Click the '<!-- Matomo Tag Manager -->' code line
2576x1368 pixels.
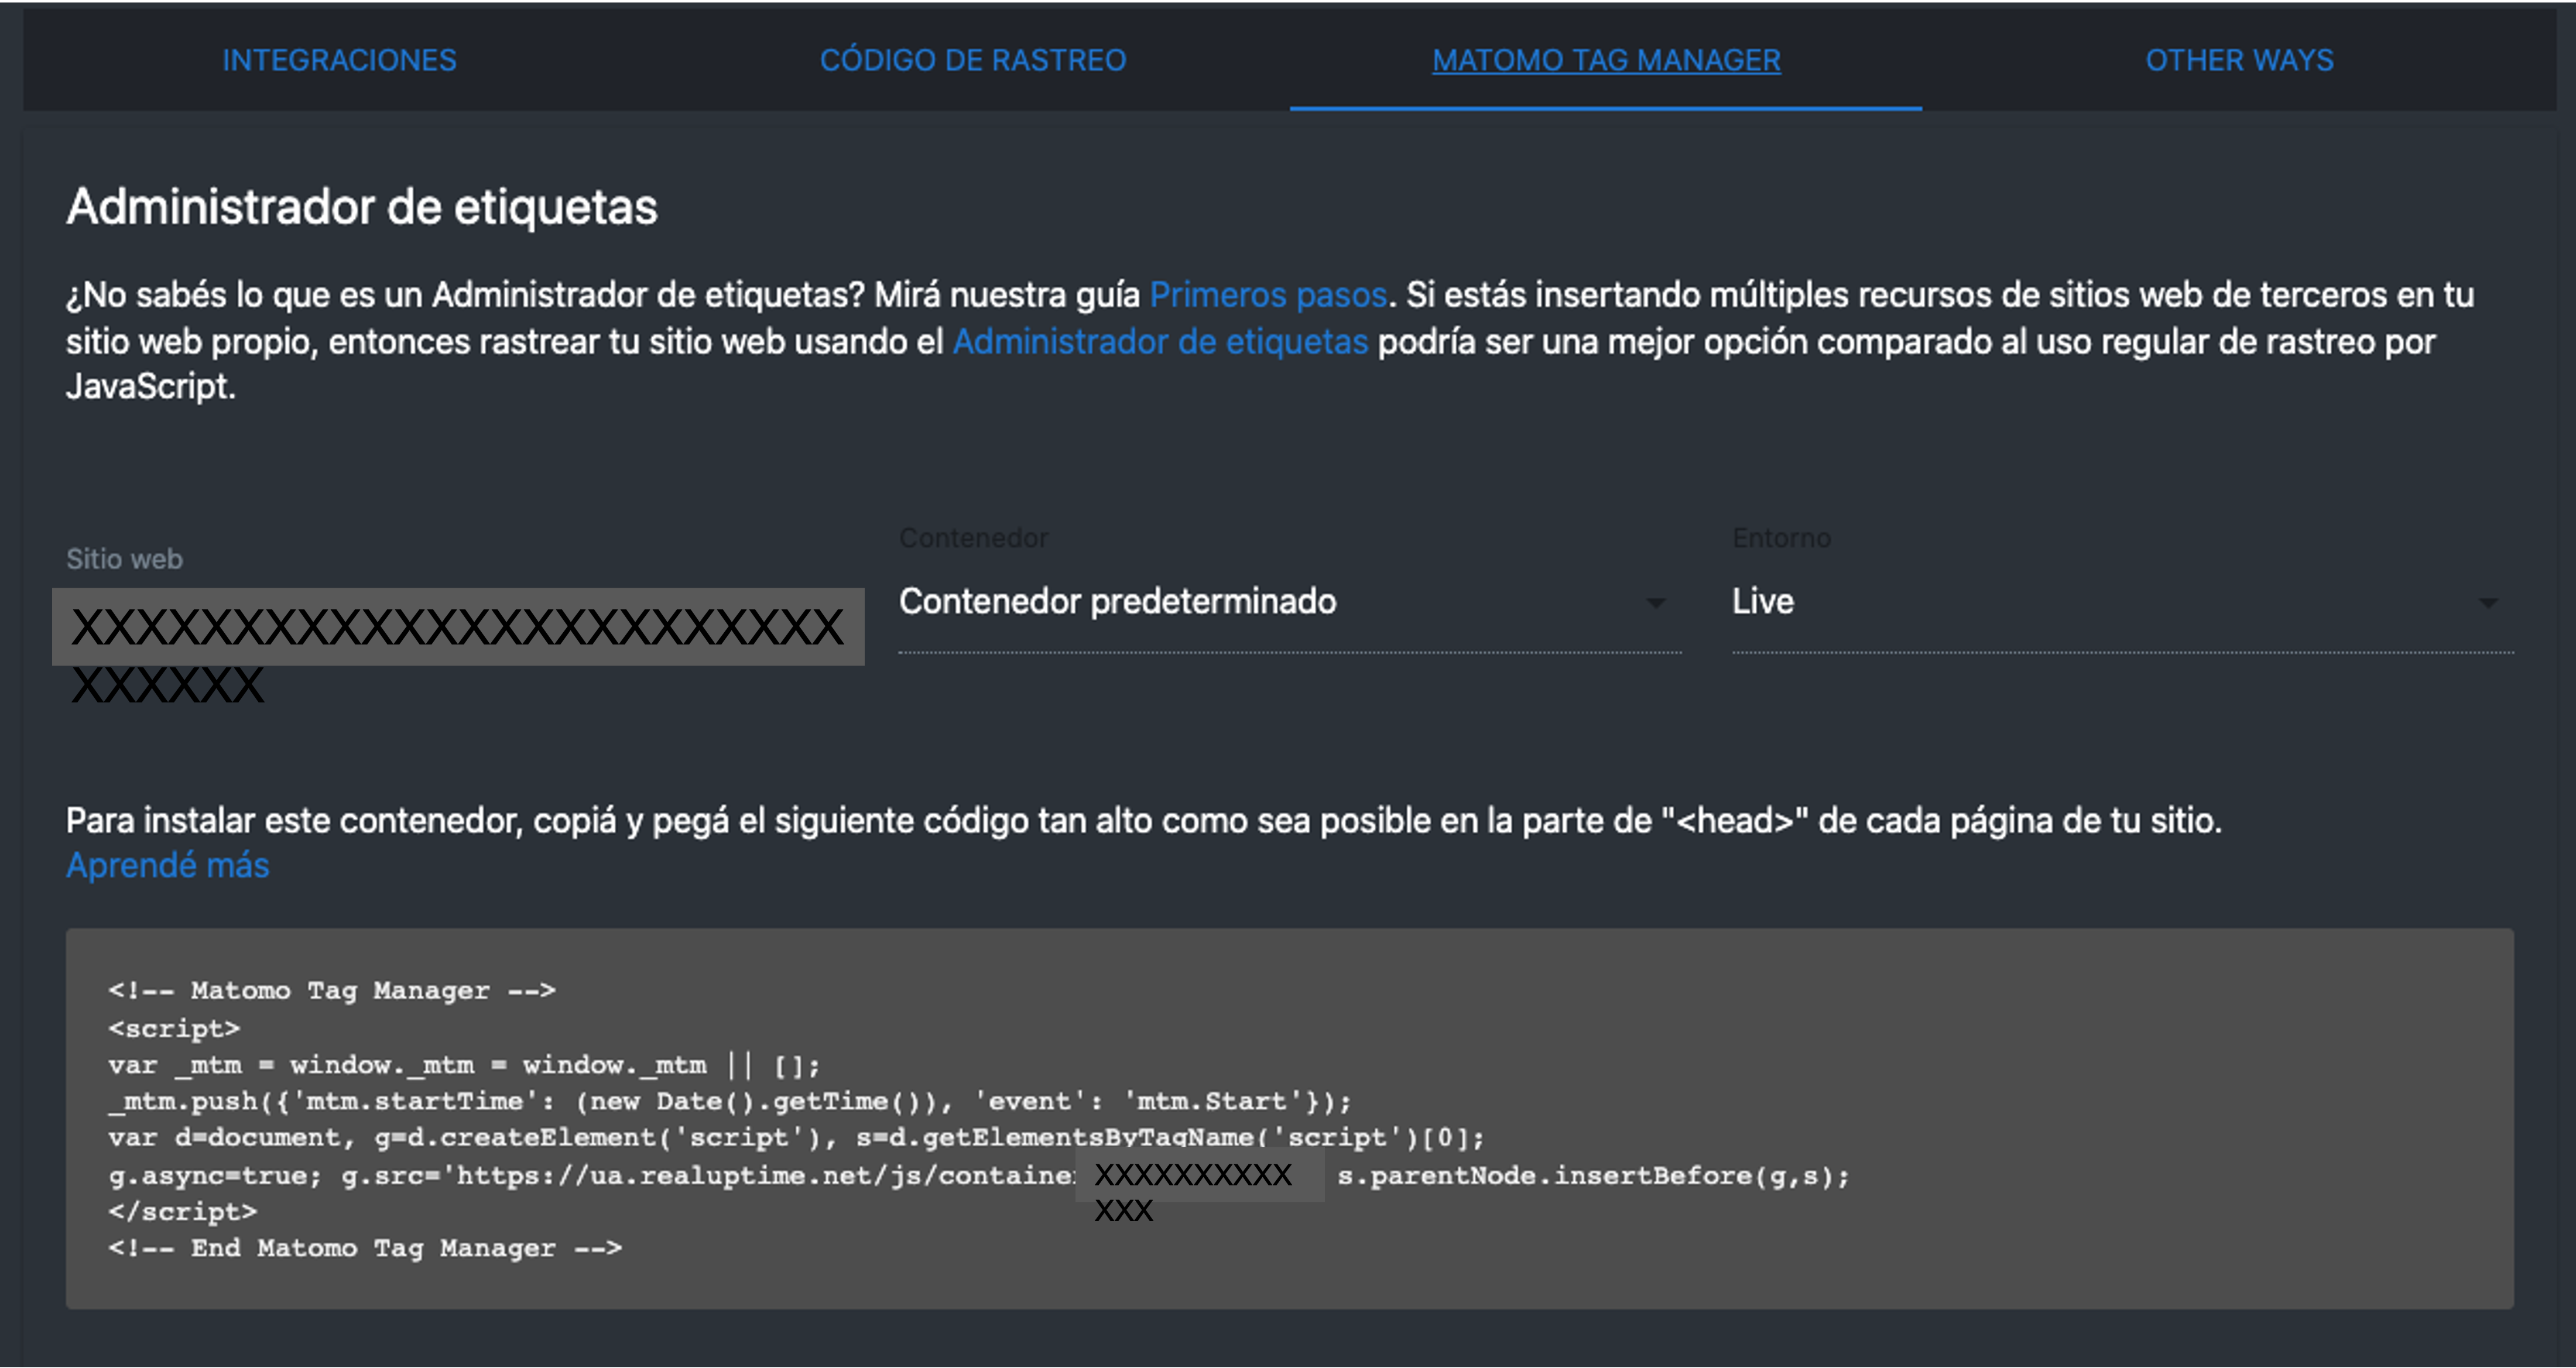[332, 991]
